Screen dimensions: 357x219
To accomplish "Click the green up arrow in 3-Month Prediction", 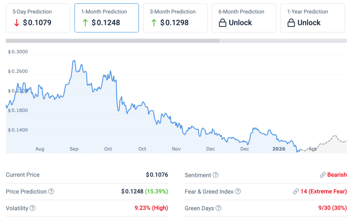I will [x=154, y=23].
